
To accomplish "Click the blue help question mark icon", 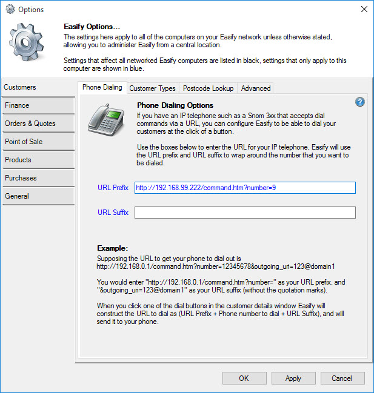I will pos(359,102).
